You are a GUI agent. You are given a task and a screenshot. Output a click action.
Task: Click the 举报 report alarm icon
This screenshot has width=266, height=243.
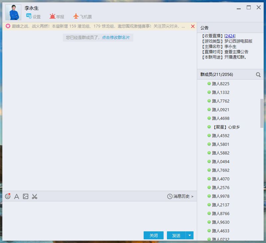pyautogui.click(x=53, y=16)
